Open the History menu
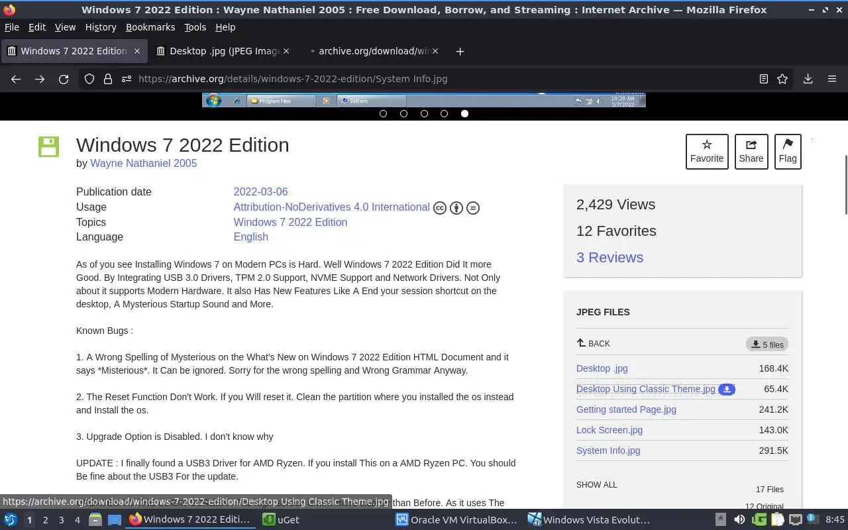 coord(101,27)
